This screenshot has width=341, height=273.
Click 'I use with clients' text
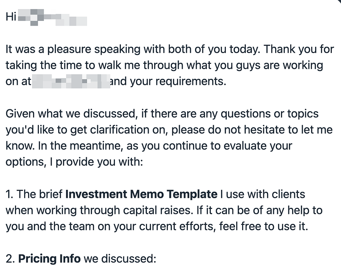tap(263, 194)
